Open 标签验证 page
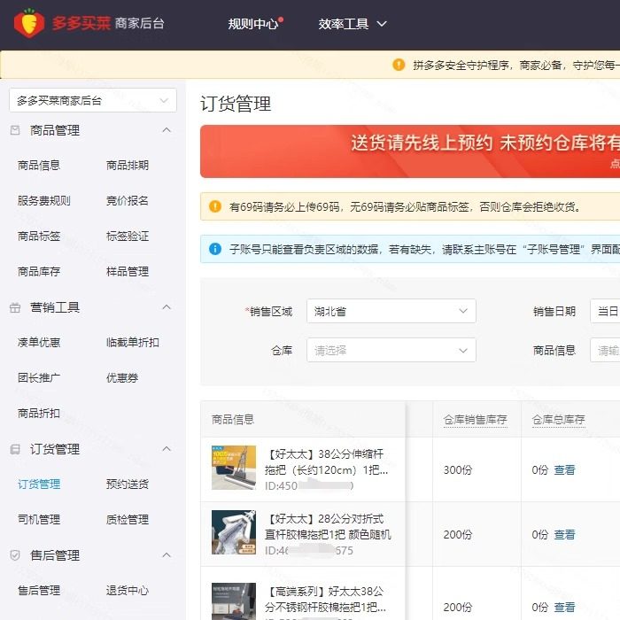 point(128,236)
